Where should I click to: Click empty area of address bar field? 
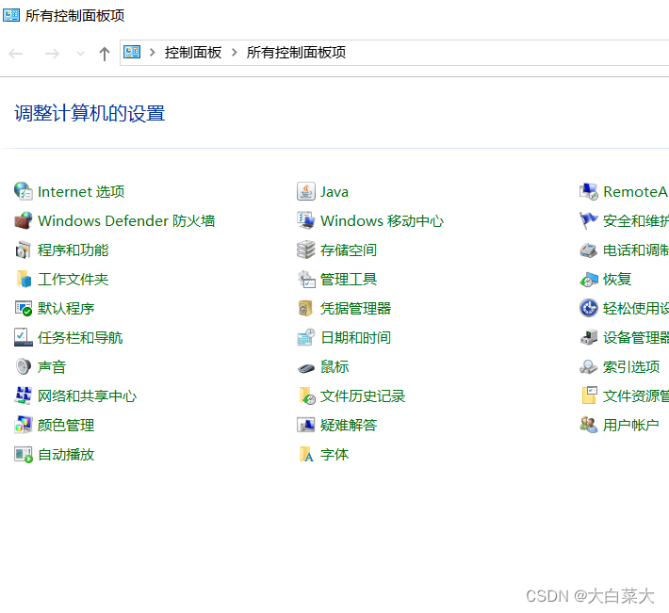pos(508,53)
